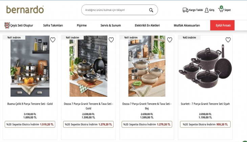Screen dimensions: 247x142
Task: Click the Giriş user icon
Action: [207, 10]
